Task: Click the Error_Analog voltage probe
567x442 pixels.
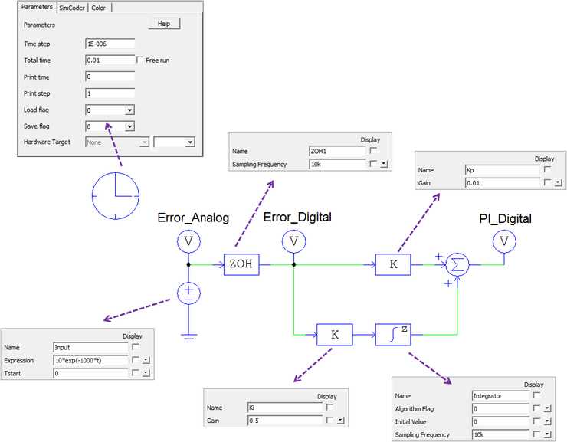Action: click(x=188, y=242)
